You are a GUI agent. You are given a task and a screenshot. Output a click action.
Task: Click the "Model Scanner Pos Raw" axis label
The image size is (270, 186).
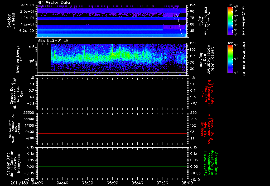click(x=14, y=128)
